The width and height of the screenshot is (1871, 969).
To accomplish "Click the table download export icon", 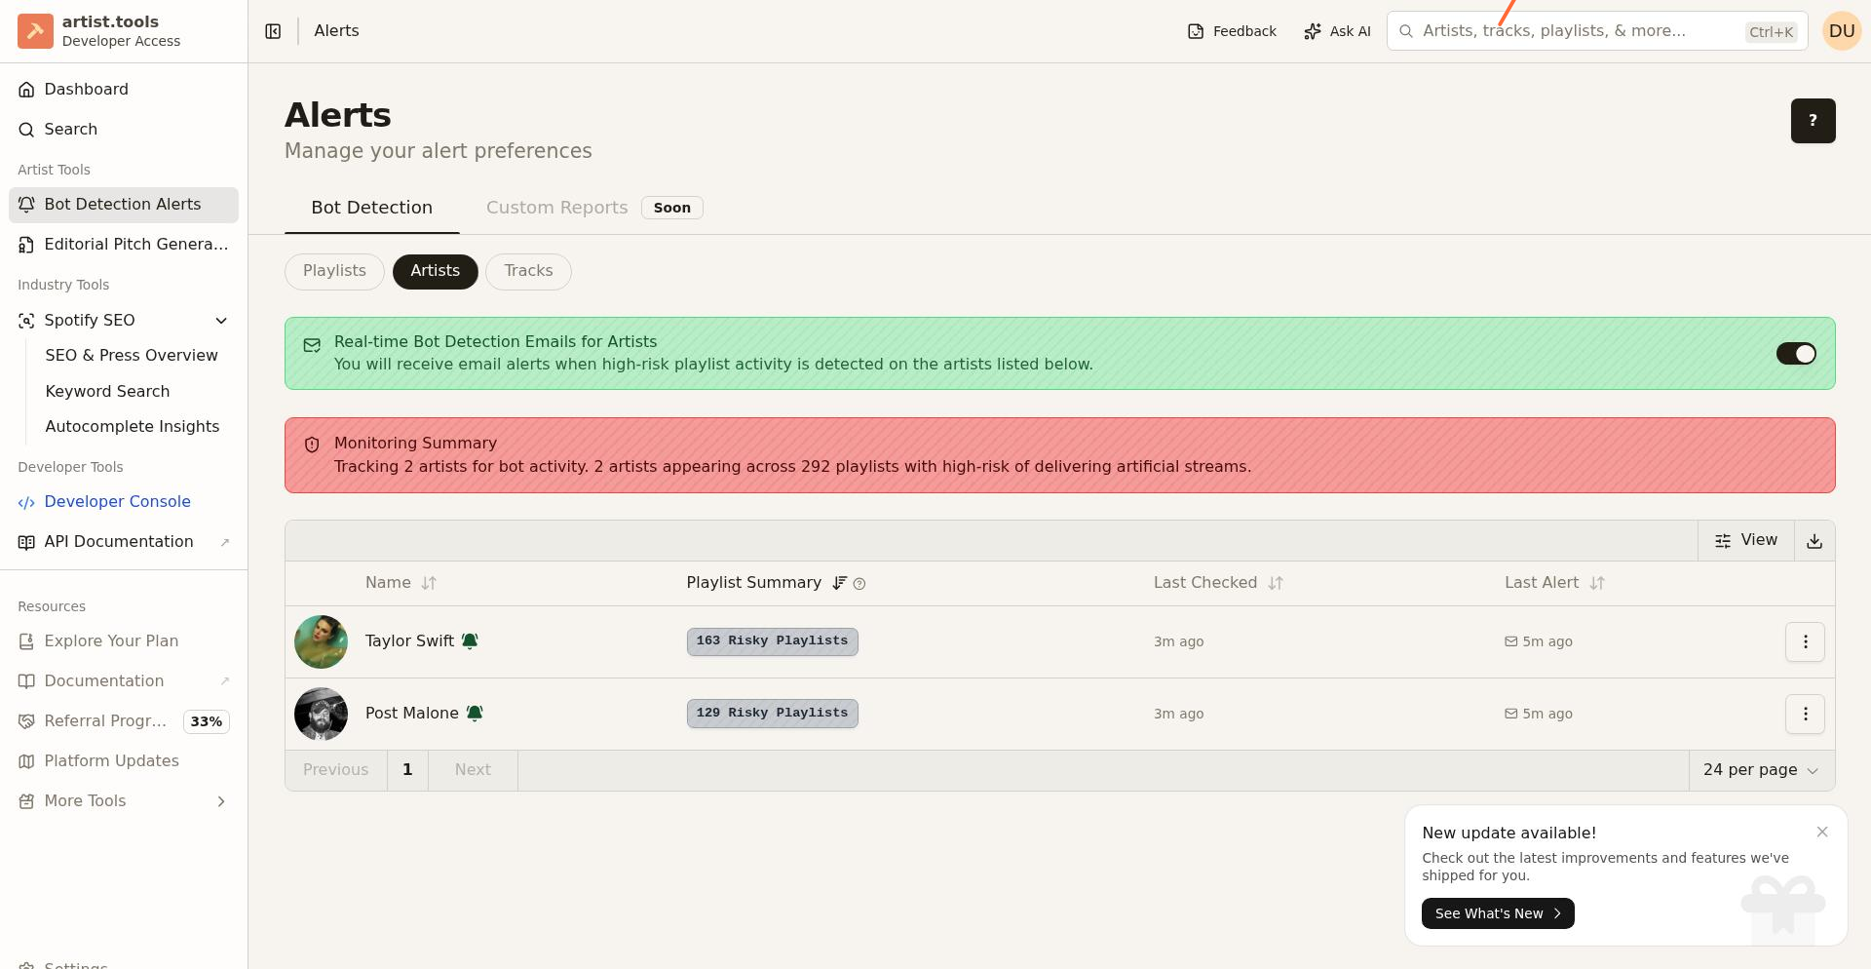I will coord(1814,541).
